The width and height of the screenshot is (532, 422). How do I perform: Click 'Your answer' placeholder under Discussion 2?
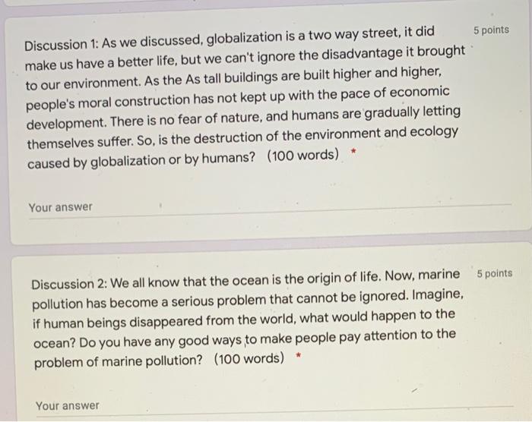68,406
